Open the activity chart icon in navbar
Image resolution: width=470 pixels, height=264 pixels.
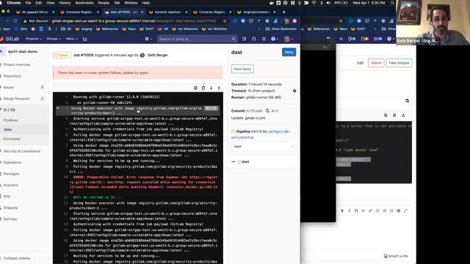pos(85,39)
